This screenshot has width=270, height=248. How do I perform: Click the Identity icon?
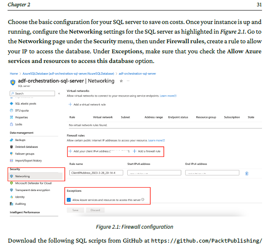(11, 197)
